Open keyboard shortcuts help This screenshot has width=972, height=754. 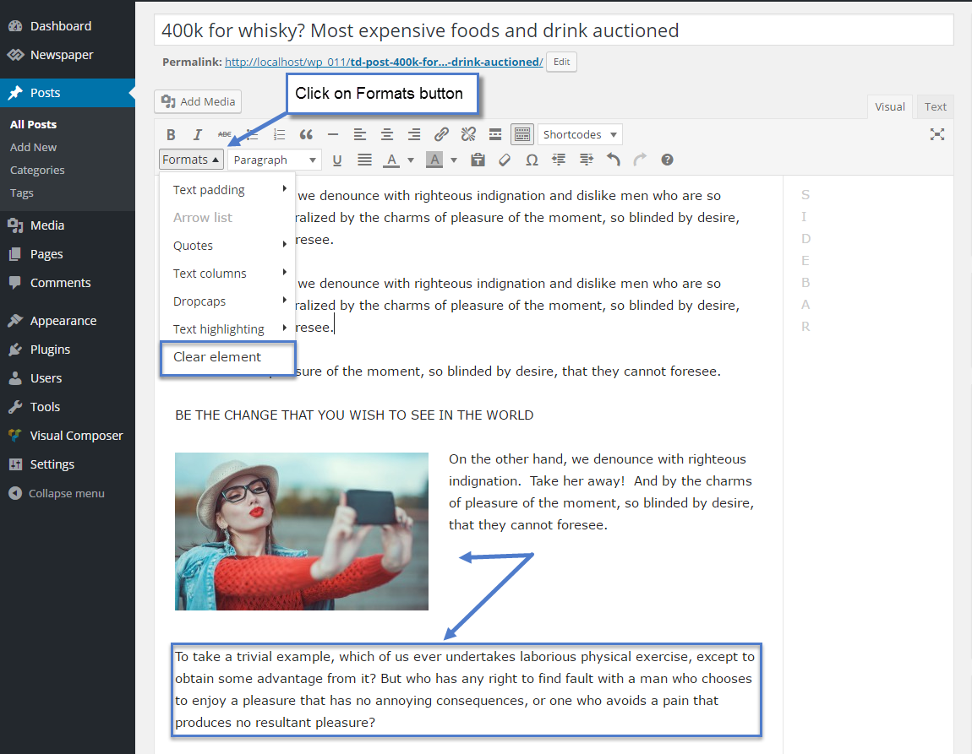(667, 160)
